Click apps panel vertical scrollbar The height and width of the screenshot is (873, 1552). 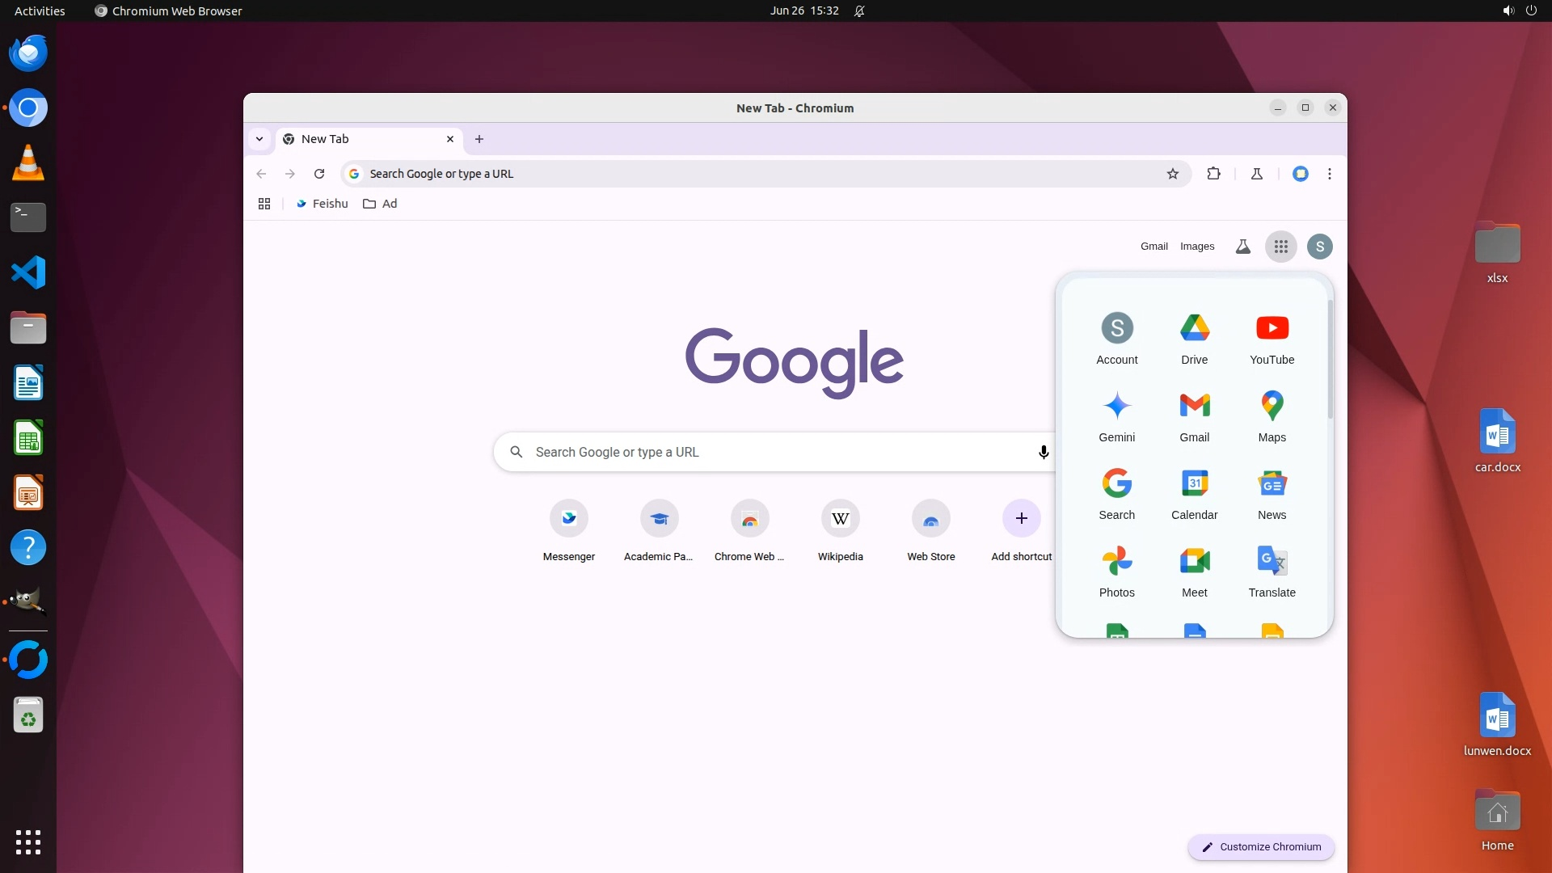tap(1330, 360)
